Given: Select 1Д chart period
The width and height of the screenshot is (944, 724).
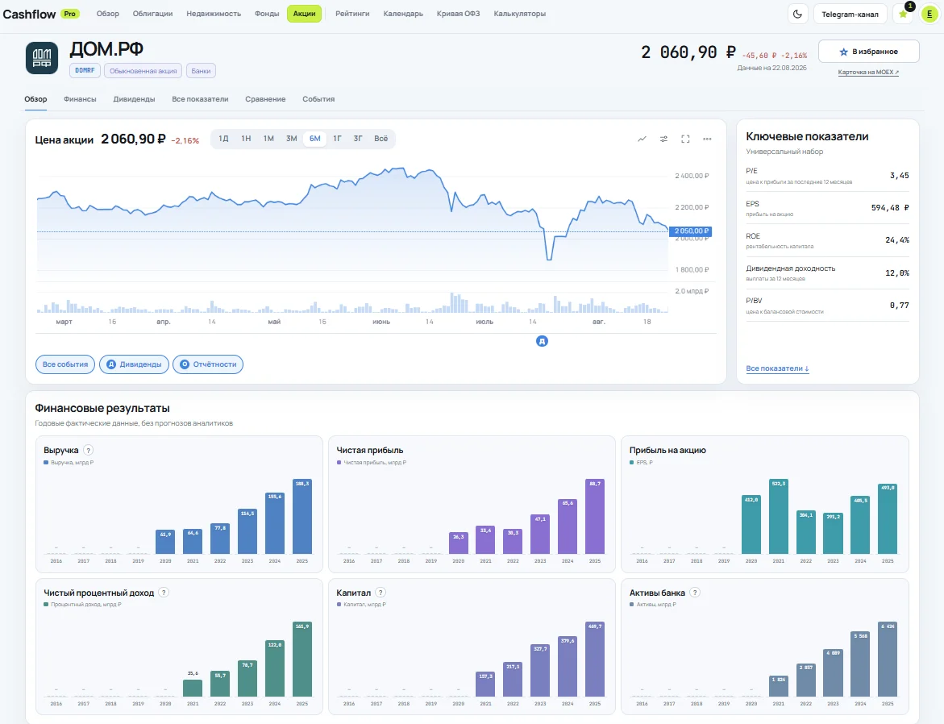Looking at the screenshot, I should pyautogui.click(x=223, y=139).
